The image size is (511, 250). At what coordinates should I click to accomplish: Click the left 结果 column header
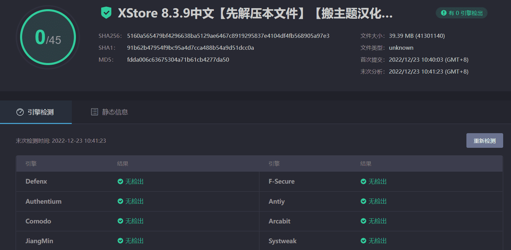[x=123, y=164]
